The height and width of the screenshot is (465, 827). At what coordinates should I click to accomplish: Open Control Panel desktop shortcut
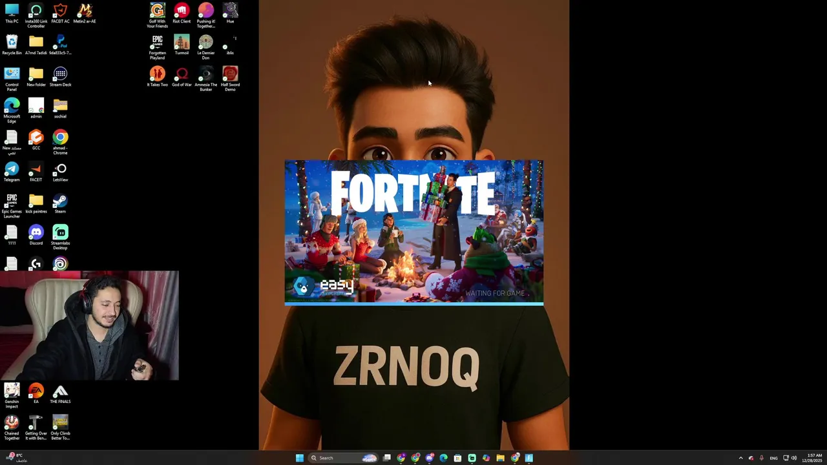[12, 79]
